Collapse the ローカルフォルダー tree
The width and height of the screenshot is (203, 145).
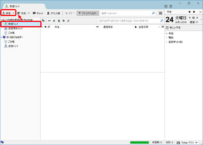[x=1, y=38]
